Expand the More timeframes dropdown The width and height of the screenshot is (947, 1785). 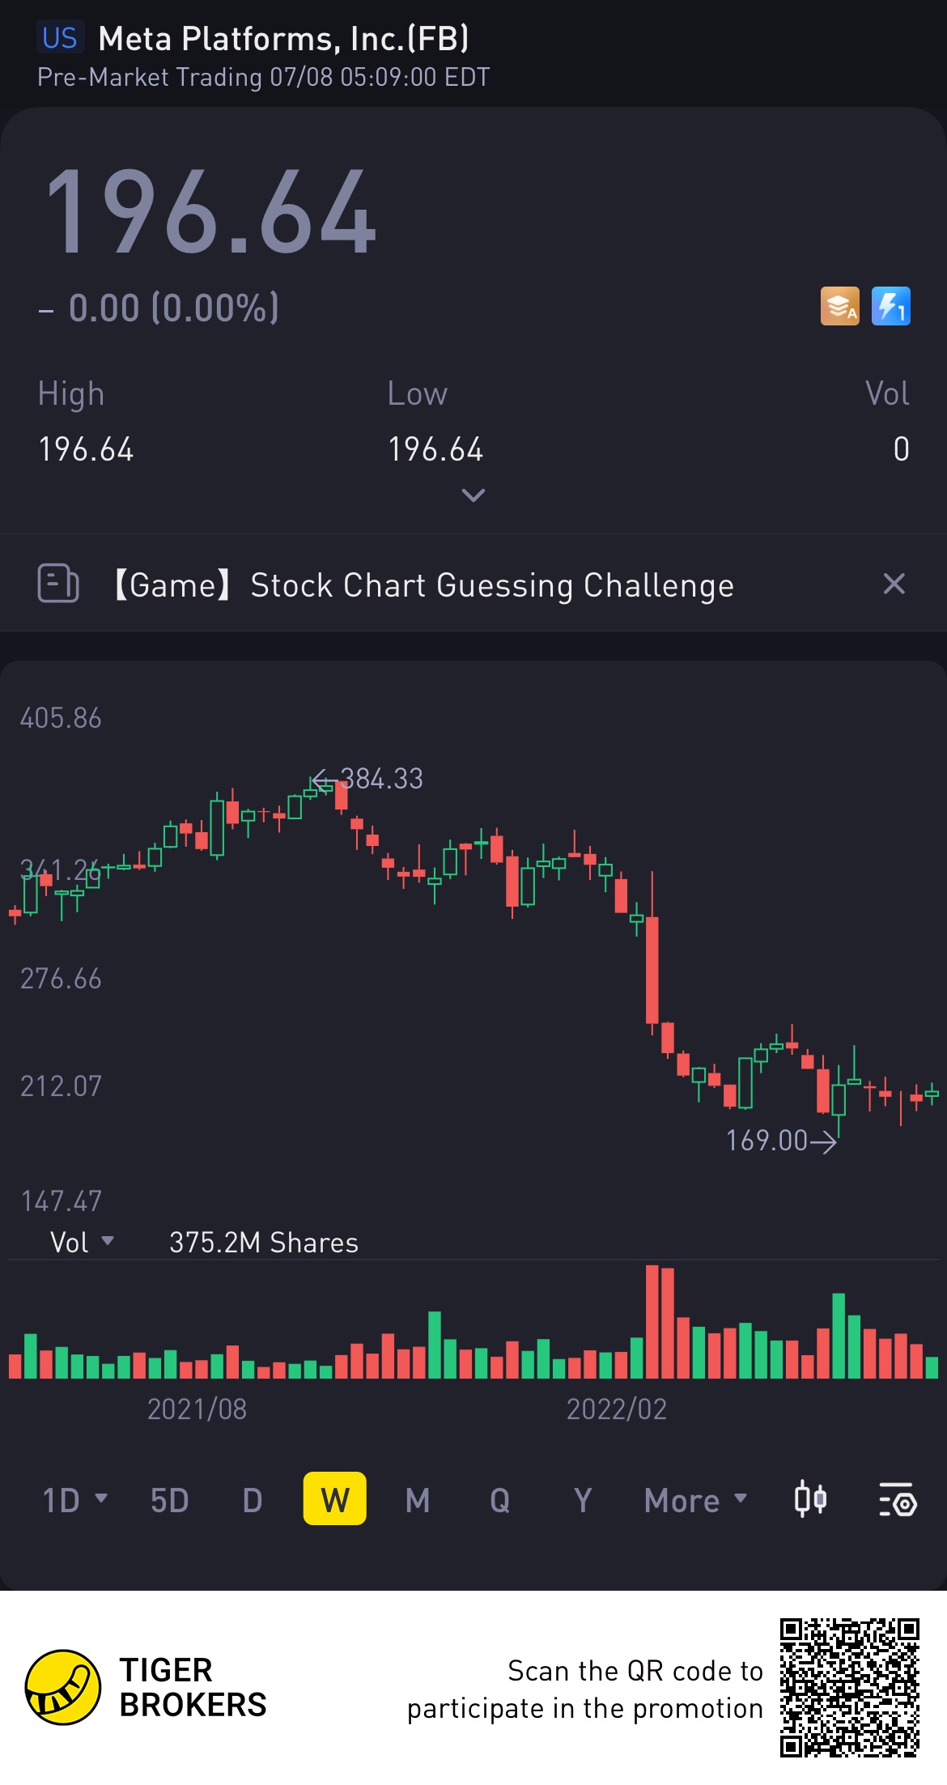pos(695,1500)
